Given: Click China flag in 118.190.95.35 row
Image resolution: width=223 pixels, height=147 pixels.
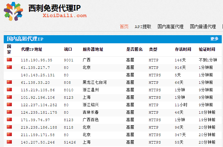Looking at the screenshot, I should [9, 59].
